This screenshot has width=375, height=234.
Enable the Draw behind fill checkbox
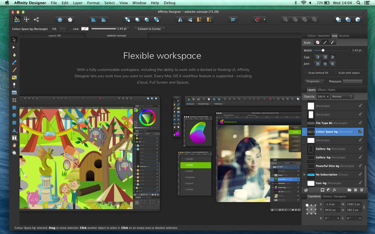pos(305,73)
